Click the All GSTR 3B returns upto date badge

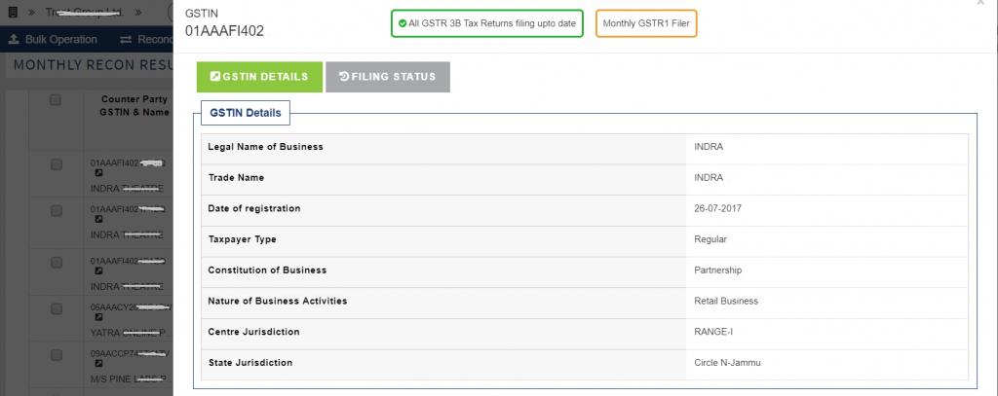487,23
